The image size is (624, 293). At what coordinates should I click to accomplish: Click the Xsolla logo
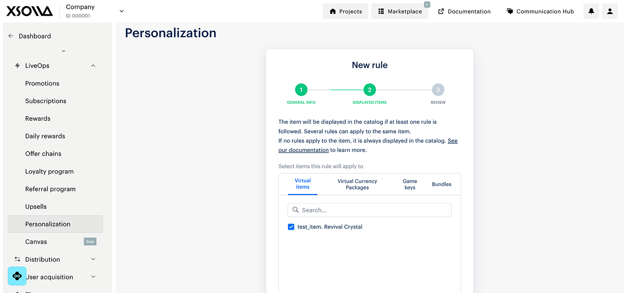(x=30, y=11)
